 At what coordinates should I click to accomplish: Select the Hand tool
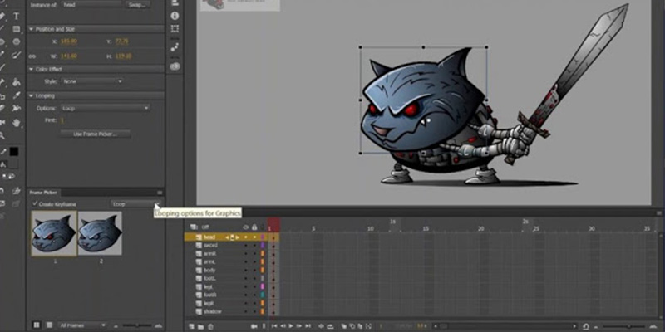click(17, 122)
